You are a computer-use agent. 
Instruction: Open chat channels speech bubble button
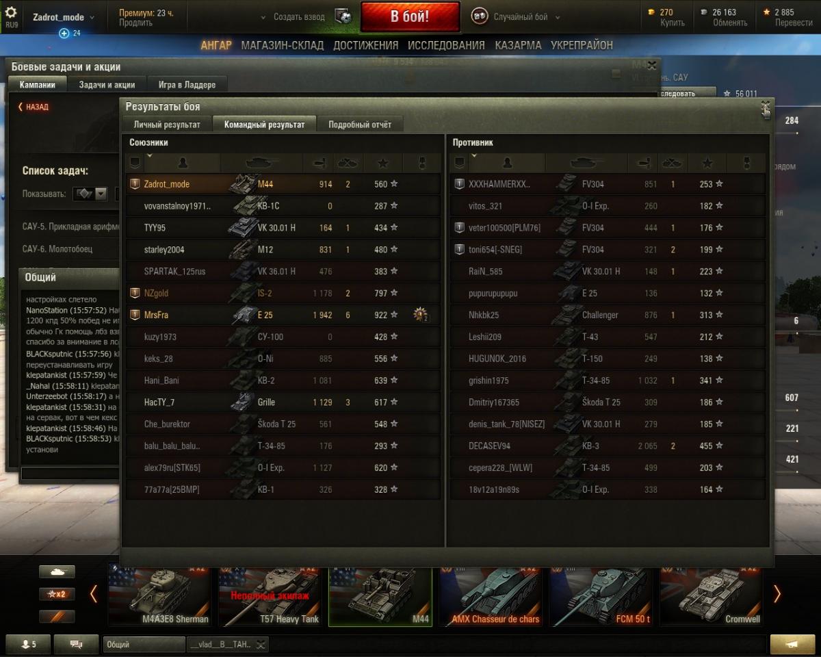point(76,644)
